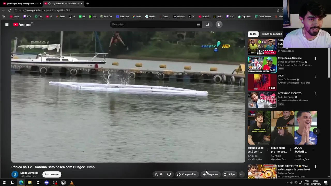
Task: Show next Shorts with the arrow
Action: (x=316, y=131)
